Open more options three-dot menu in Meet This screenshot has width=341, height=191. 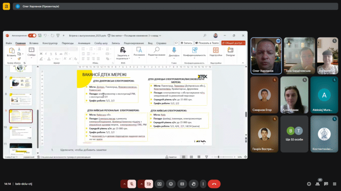click(203, 184)
